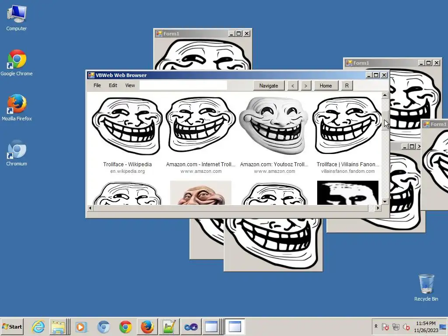Click the Amazon.com - Internet Troll... link

tap(201, 164)
